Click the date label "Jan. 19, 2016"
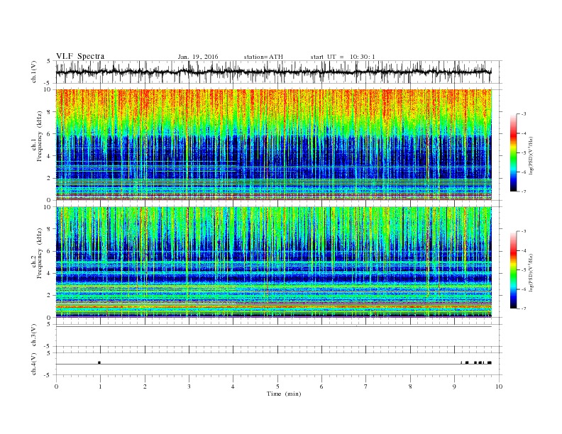 (198, 57)
